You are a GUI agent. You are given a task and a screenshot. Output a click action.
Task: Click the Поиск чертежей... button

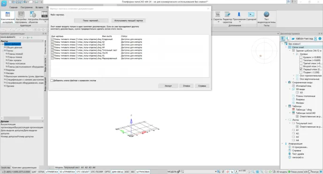click(91, 21)
